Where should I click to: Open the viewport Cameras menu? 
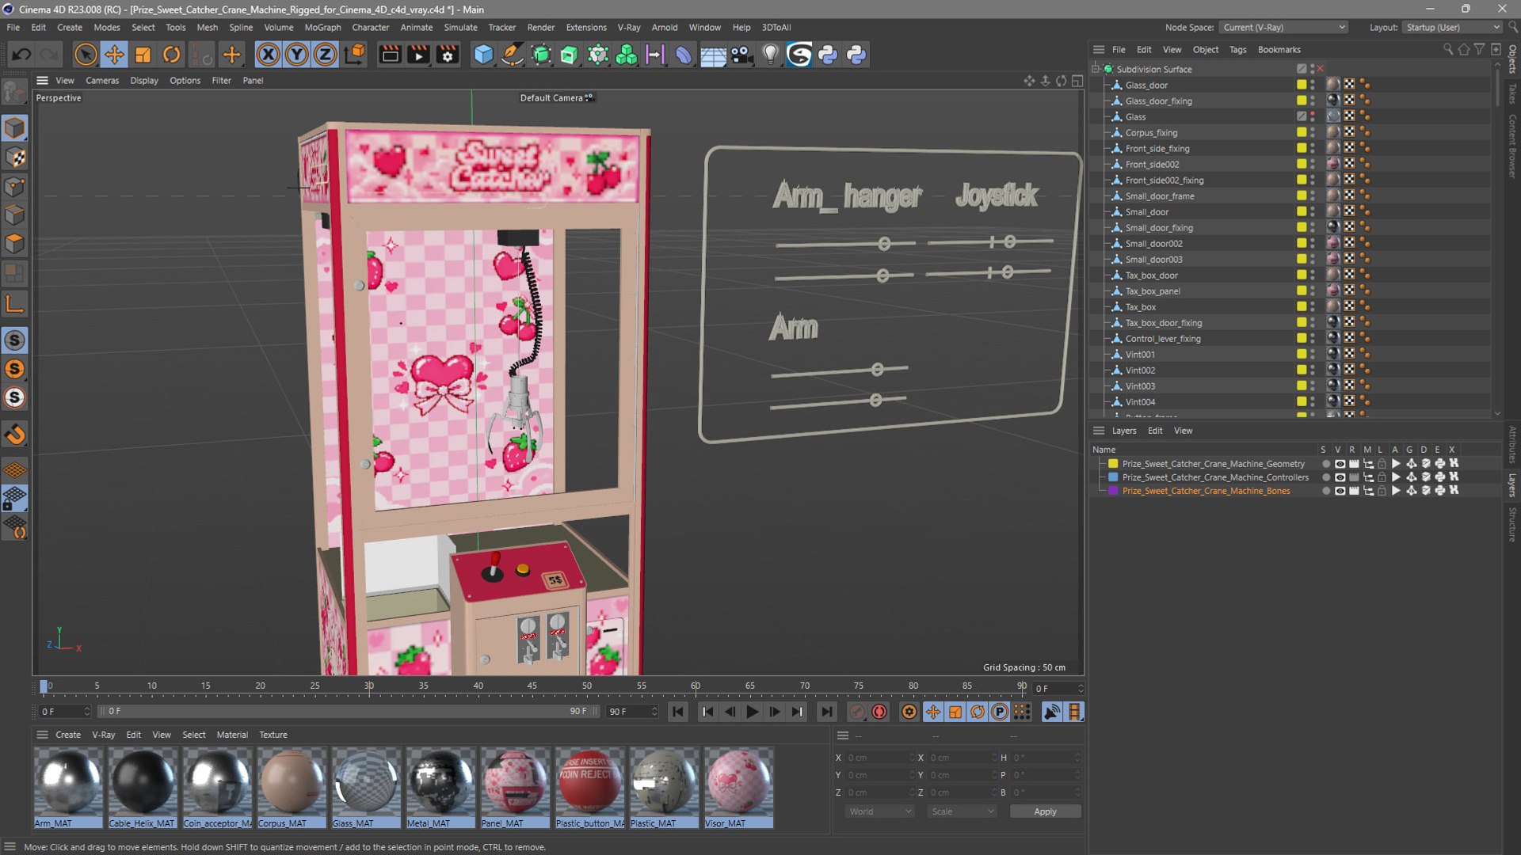pyautogui.click(x=102, y=80)
